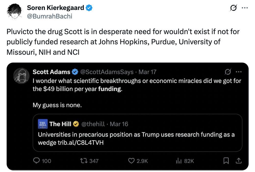Open Grok actions on Soren Kierkegaard's tweet
Viewport: 255px width, 172px height.
233,8
